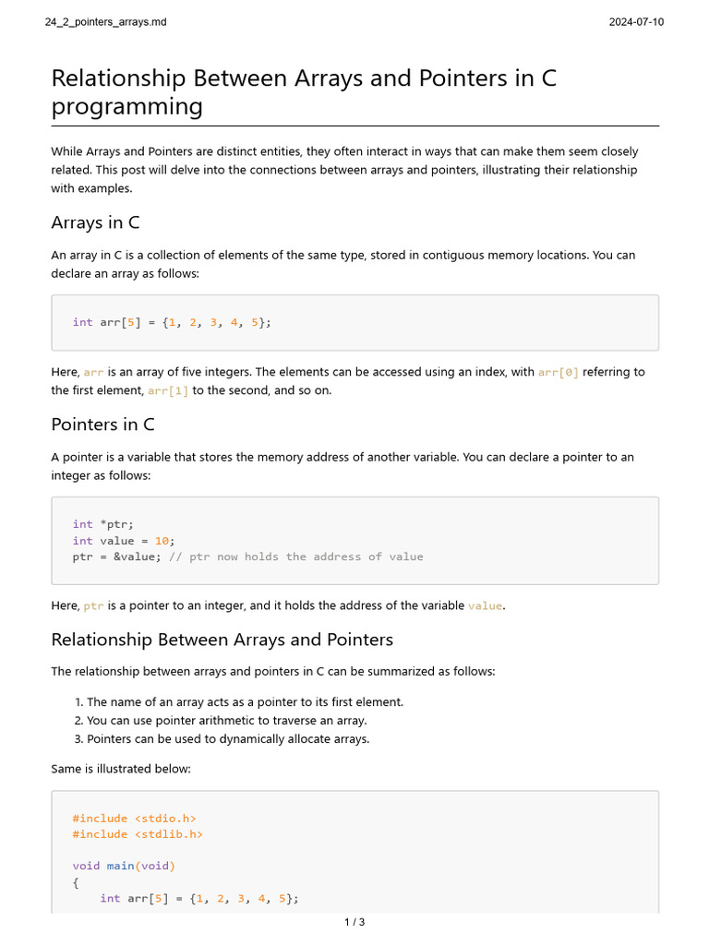Click the "#include <stdlib.h>" line
The image size is (709, 945).
pos(138,834)
